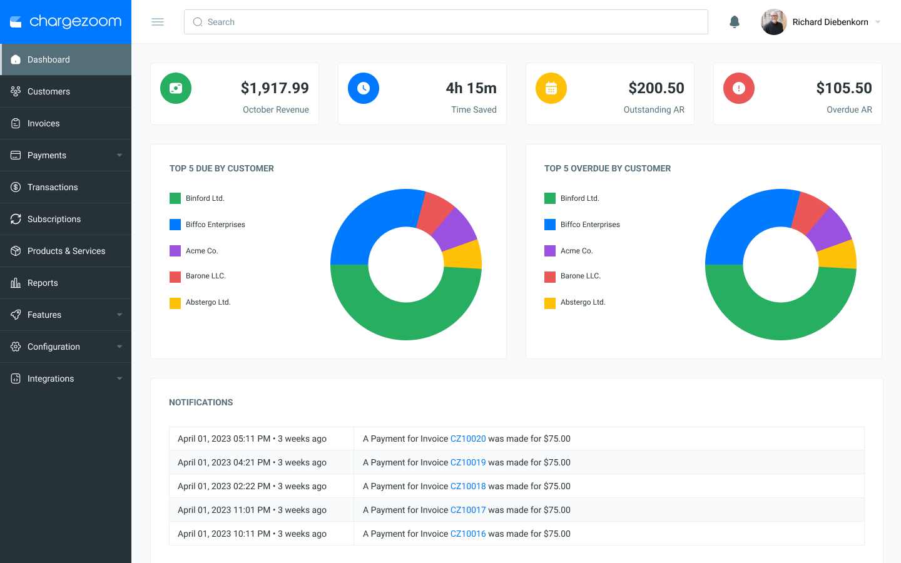This screenshot has height=563, width=901.
Task: Open invoice link CZ10020
Action: click(468, 439)
